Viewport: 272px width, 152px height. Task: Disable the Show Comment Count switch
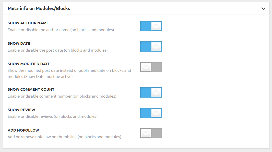(x=151, y=92)
